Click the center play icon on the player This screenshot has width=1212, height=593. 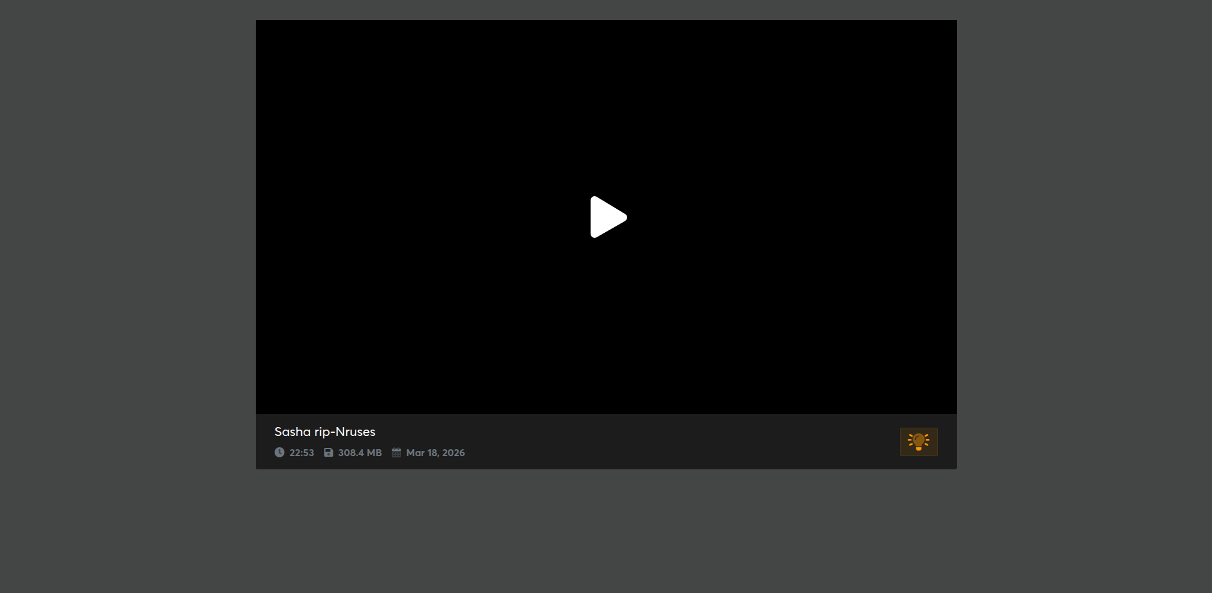(x=608, y=217)
